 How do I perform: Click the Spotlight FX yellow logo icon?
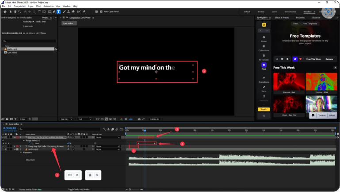[x=264, y=25]
